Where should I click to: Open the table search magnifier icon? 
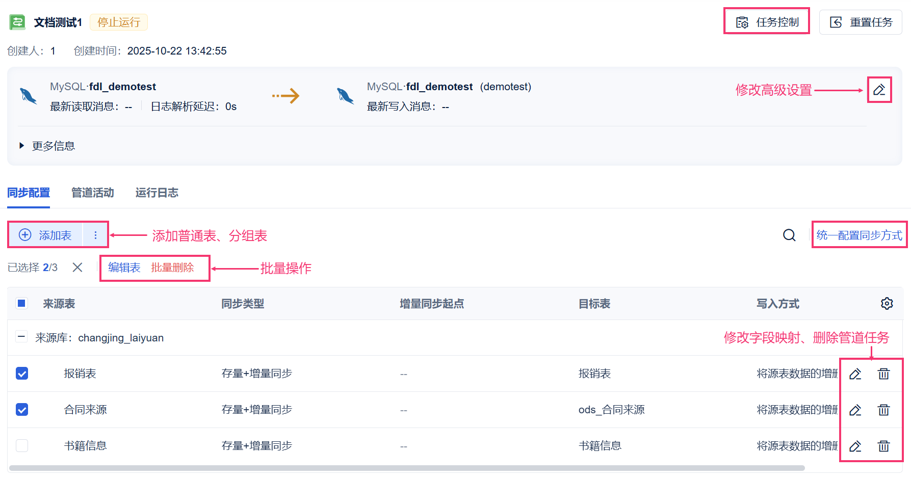click(x=789, y=235)
